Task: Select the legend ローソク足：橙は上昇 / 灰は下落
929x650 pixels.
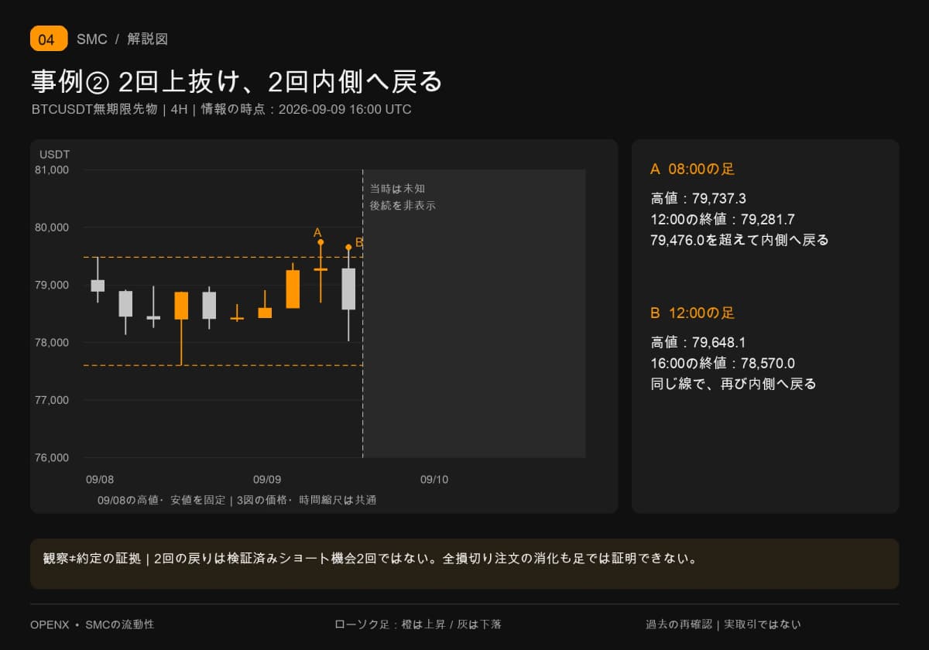Action: click(x=418, y=624)
